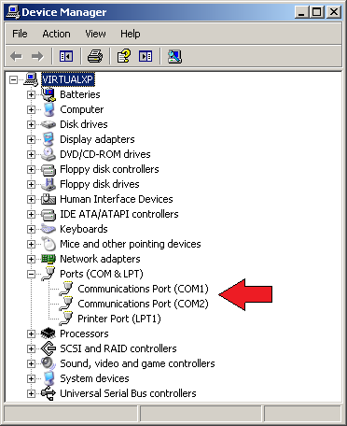Select the IDE ATA/ATAPI controllers label

pos(119,214)
